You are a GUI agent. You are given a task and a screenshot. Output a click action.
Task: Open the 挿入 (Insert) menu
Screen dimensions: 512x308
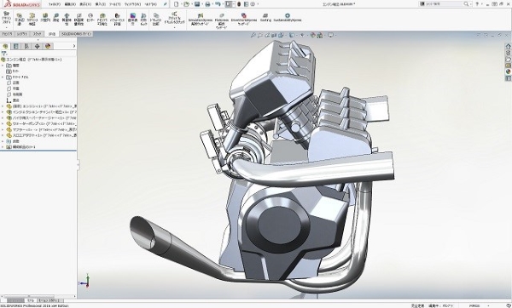pos(100,4)
